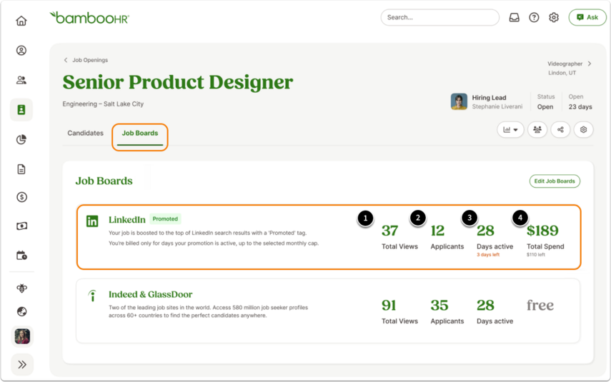Click the chevron next to Videographer
Image resolution: width=611 pixels, height=382 pixels.
pyautogui.click(x=590, y=64)
